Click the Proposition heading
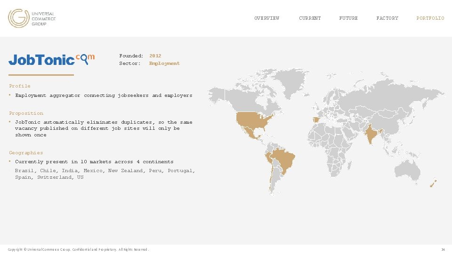Viewport: 452px width, 254px height. [26, 113]
